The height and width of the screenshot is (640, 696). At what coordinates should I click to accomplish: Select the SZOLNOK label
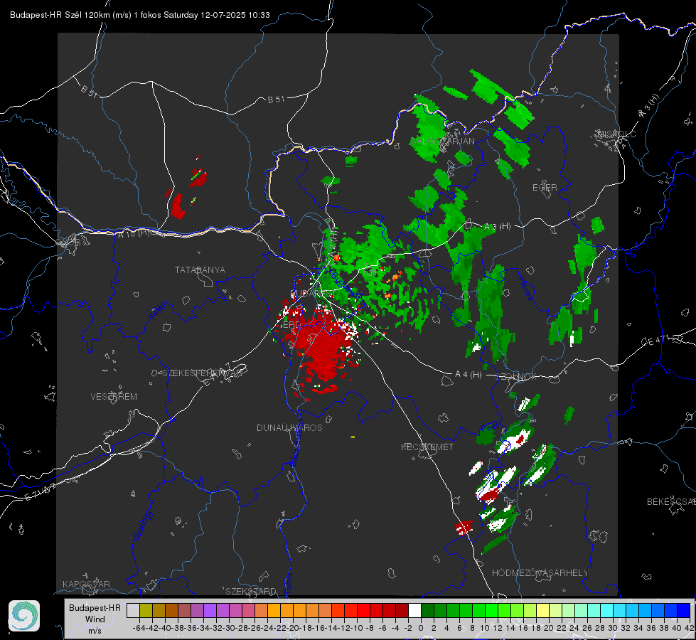point(516,376)
